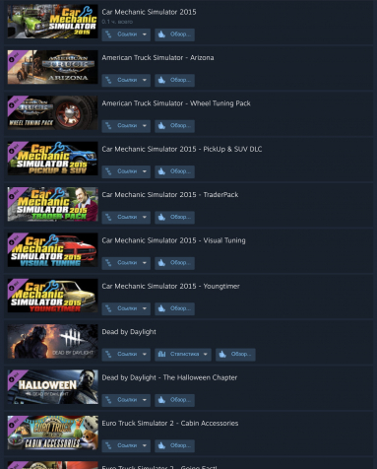
Task: Open American Truck Simulator - Arizona title link
Action: point(157,57)
